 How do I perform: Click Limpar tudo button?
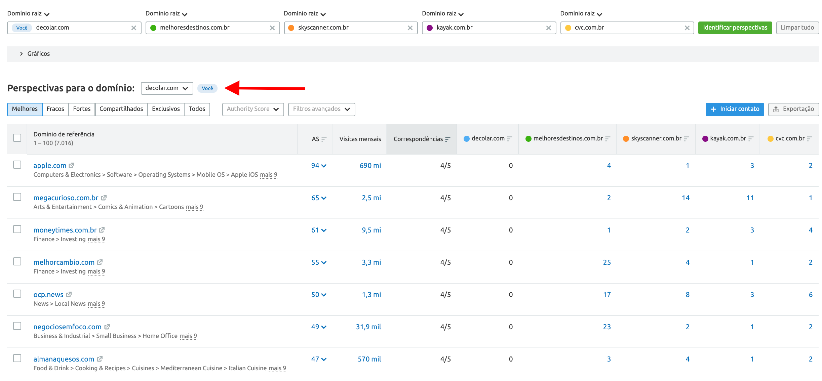tap(797, 28)
